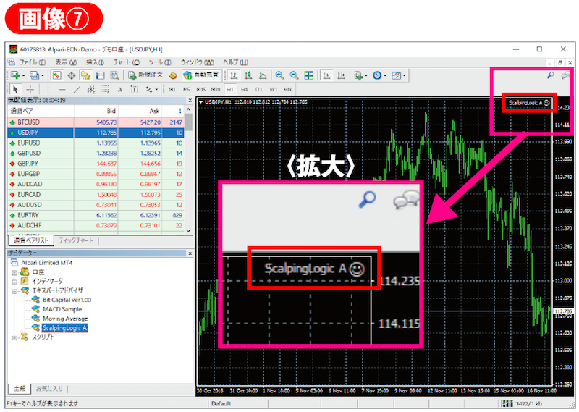Select the text 'A' drawing tool
Image resolution: width=579 pixels, height=412 pixels.
[119, 89]
